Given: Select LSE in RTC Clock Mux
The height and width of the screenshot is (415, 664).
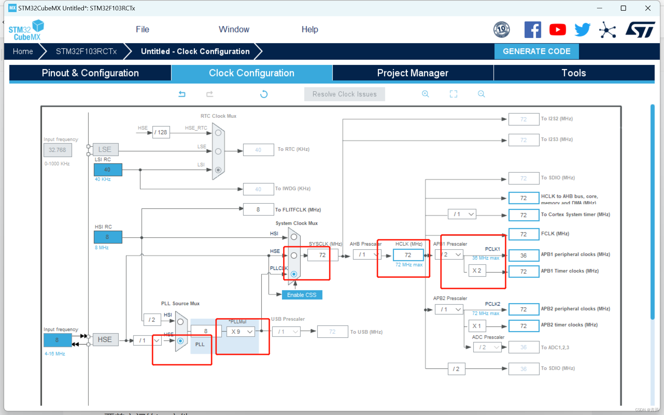Looking at the screenshot, I should [x=218, y=151].
